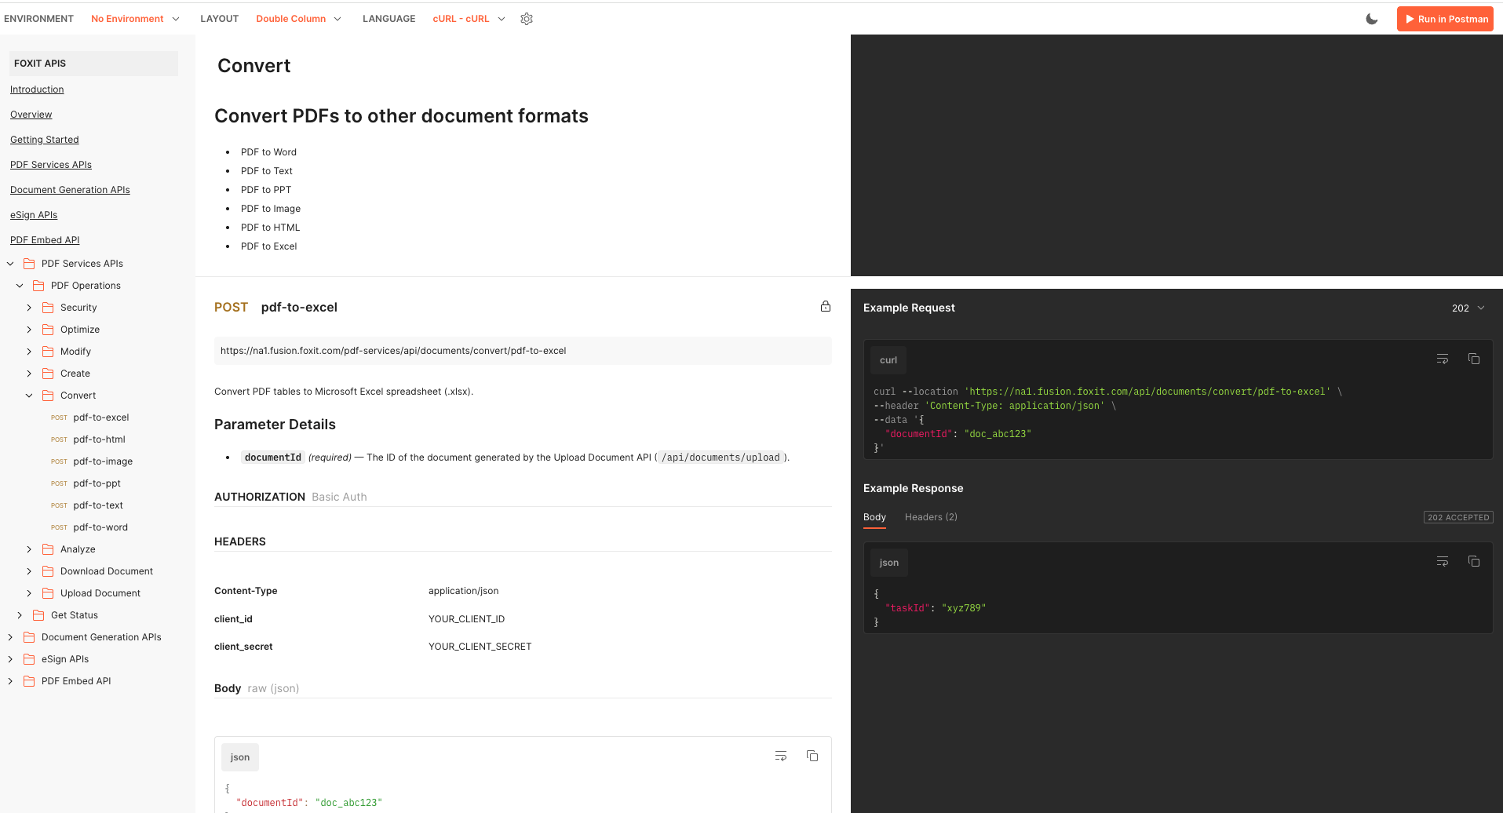The width and height of the screenshot is (1503, 813).
Task: Toggle dark mode moon icon
Action: coord(1372,19)
